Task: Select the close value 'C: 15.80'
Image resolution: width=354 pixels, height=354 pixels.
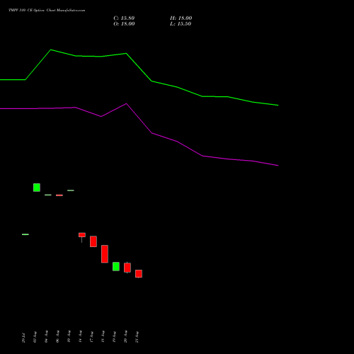Action: 124,18
